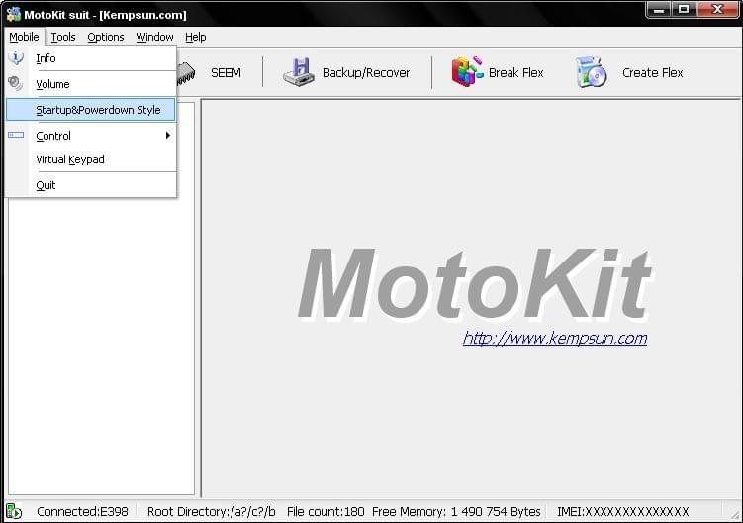Image resolution: width=743 pixels, height=523 pixels.
Task: Select Startup&Powerdown Style menu entry
Action: tap(98, 110)
